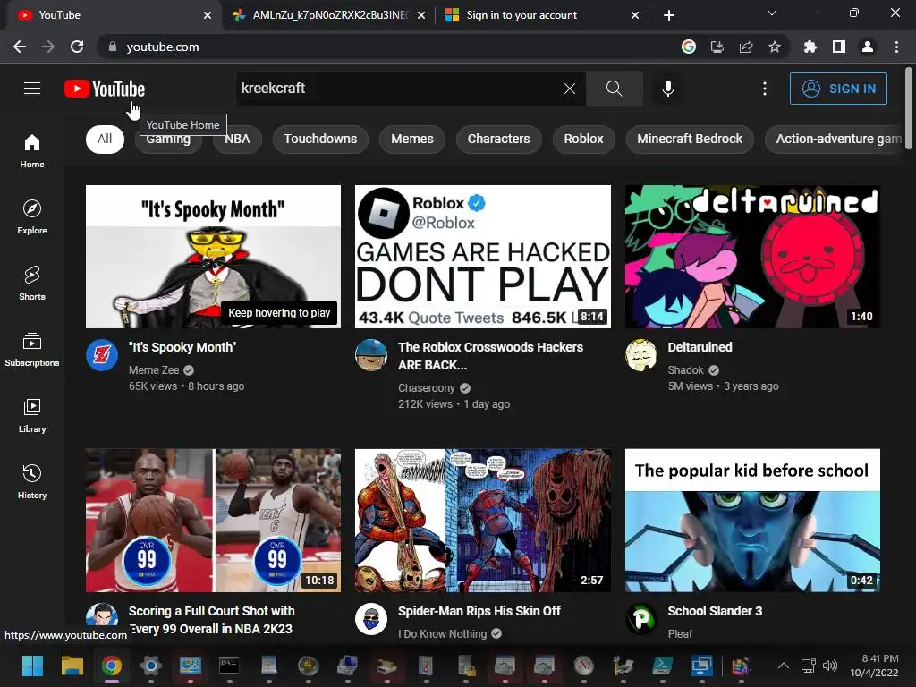
Task: Open the Shadok channel name
Action: click(x=686, y=369)
